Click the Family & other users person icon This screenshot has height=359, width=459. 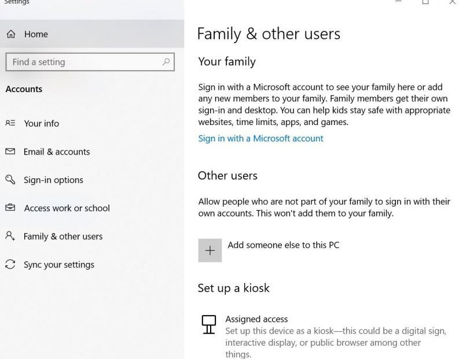pyautogui.click(x=10, y=236)
